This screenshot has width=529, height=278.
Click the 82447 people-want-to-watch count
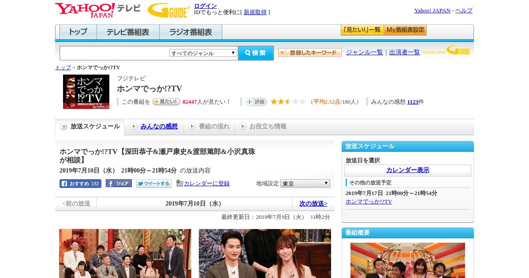(x=190, y=102)
